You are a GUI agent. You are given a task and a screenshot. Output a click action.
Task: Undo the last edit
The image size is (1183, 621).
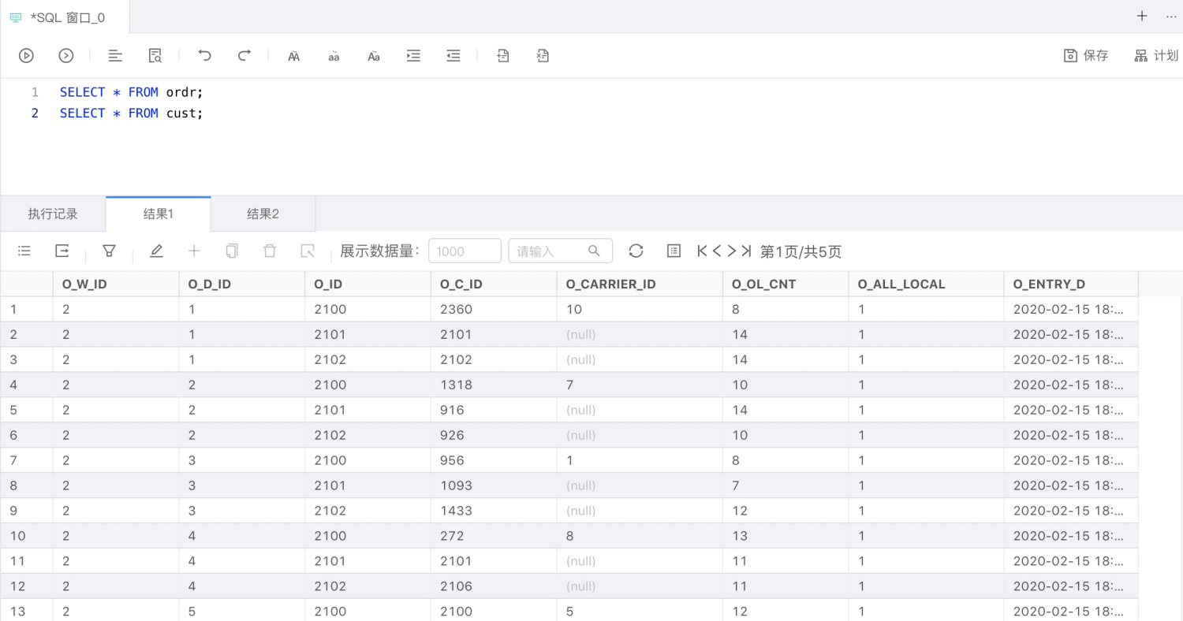[204, 55]
